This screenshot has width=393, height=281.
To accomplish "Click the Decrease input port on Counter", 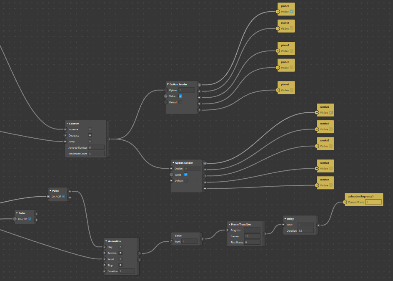I will (x=65, y=135).
